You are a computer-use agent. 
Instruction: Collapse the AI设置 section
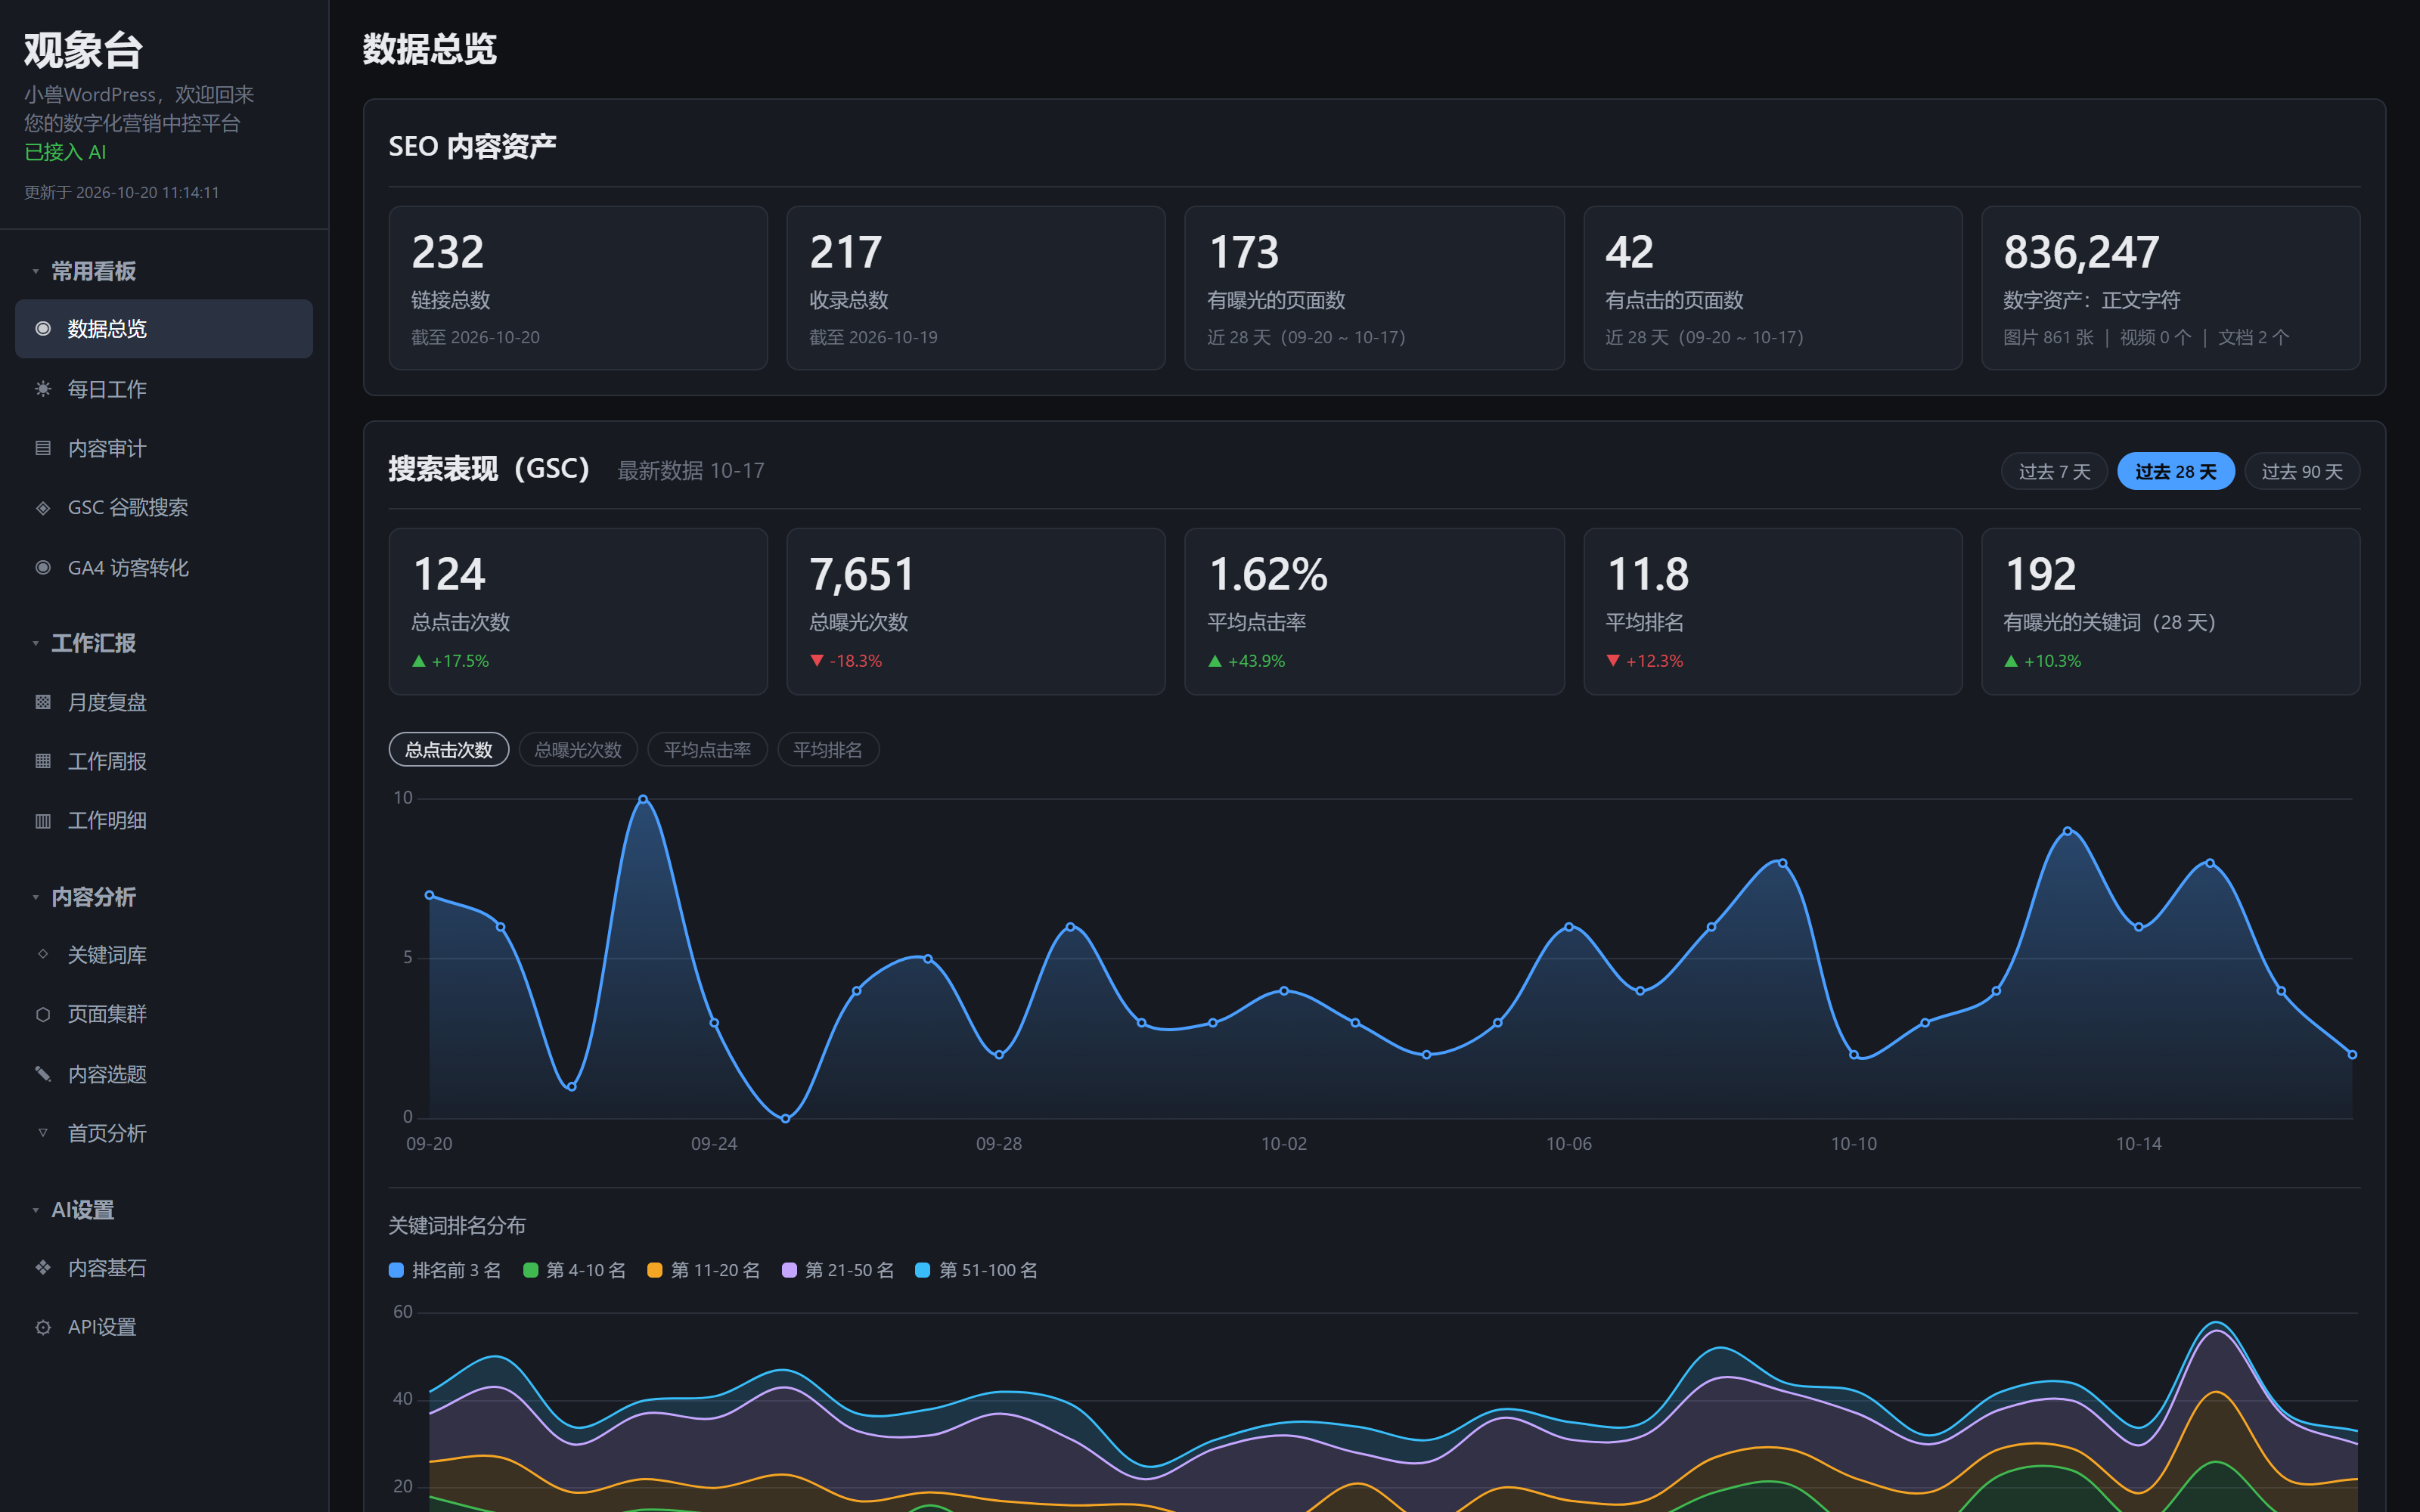(73, 1210)
